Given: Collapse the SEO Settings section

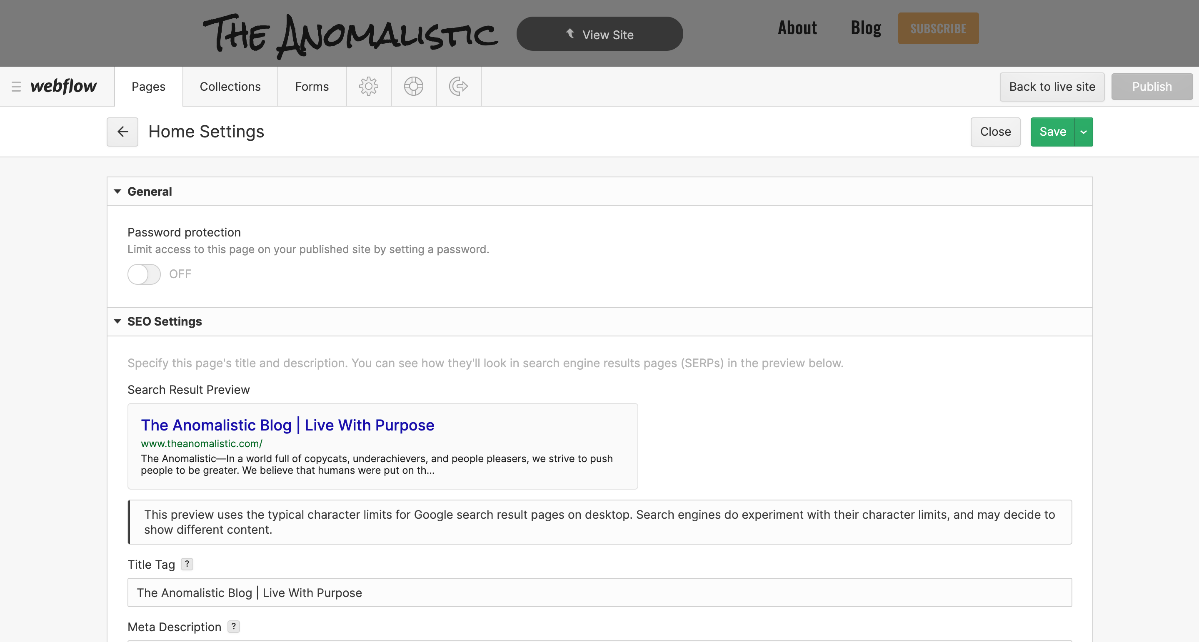Looking at the screenshot, I should 117,321.
